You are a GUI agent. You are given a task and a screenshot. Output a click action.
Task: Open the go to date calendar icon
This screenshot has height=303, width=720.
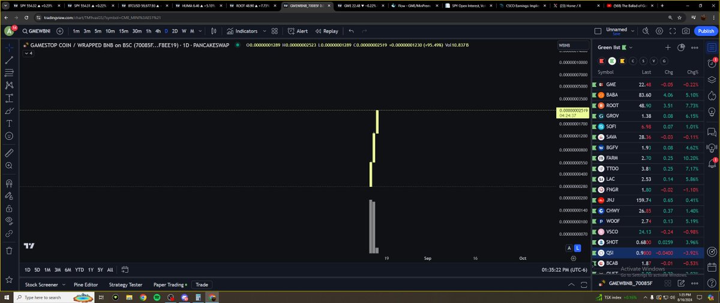124,270
